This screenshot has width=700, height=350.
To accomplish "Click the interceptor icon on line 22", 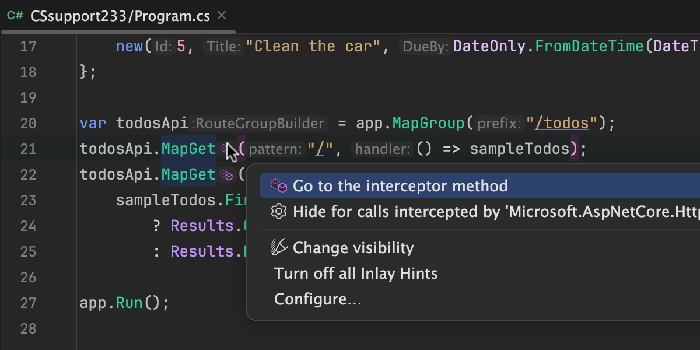I will (x=226, y=174).
